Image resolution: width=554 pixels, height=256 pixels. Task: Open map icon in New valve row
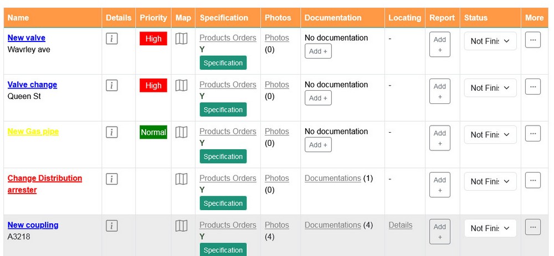[x=182, y=39]
